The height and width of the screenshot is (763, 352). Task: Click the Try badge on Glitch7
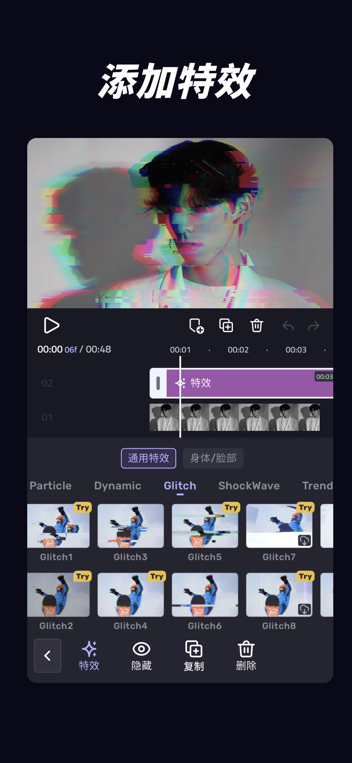(305, 507)
